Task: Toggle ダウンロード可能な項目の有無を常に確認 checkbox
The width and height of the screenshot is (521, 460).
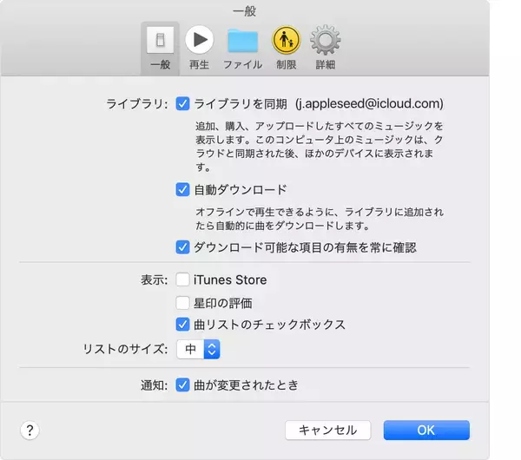Action: 182,247
